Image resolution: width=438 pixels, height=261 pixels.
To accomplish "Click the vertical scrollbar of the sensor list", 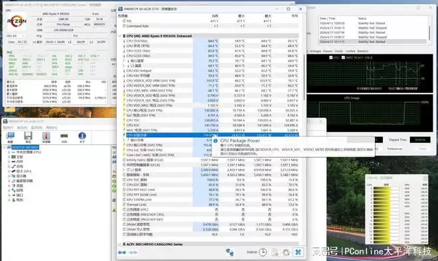I will click(x=304, y=78).
